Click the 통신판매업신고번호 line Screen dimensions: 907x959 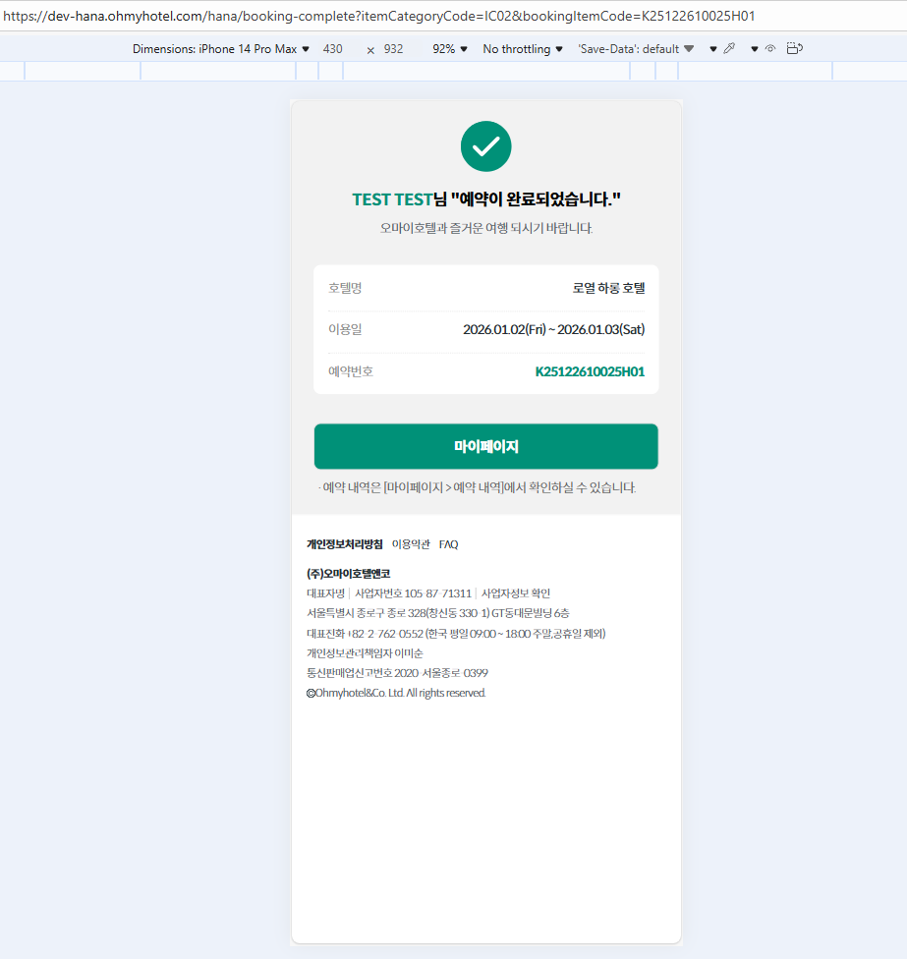tap(398, 673)
